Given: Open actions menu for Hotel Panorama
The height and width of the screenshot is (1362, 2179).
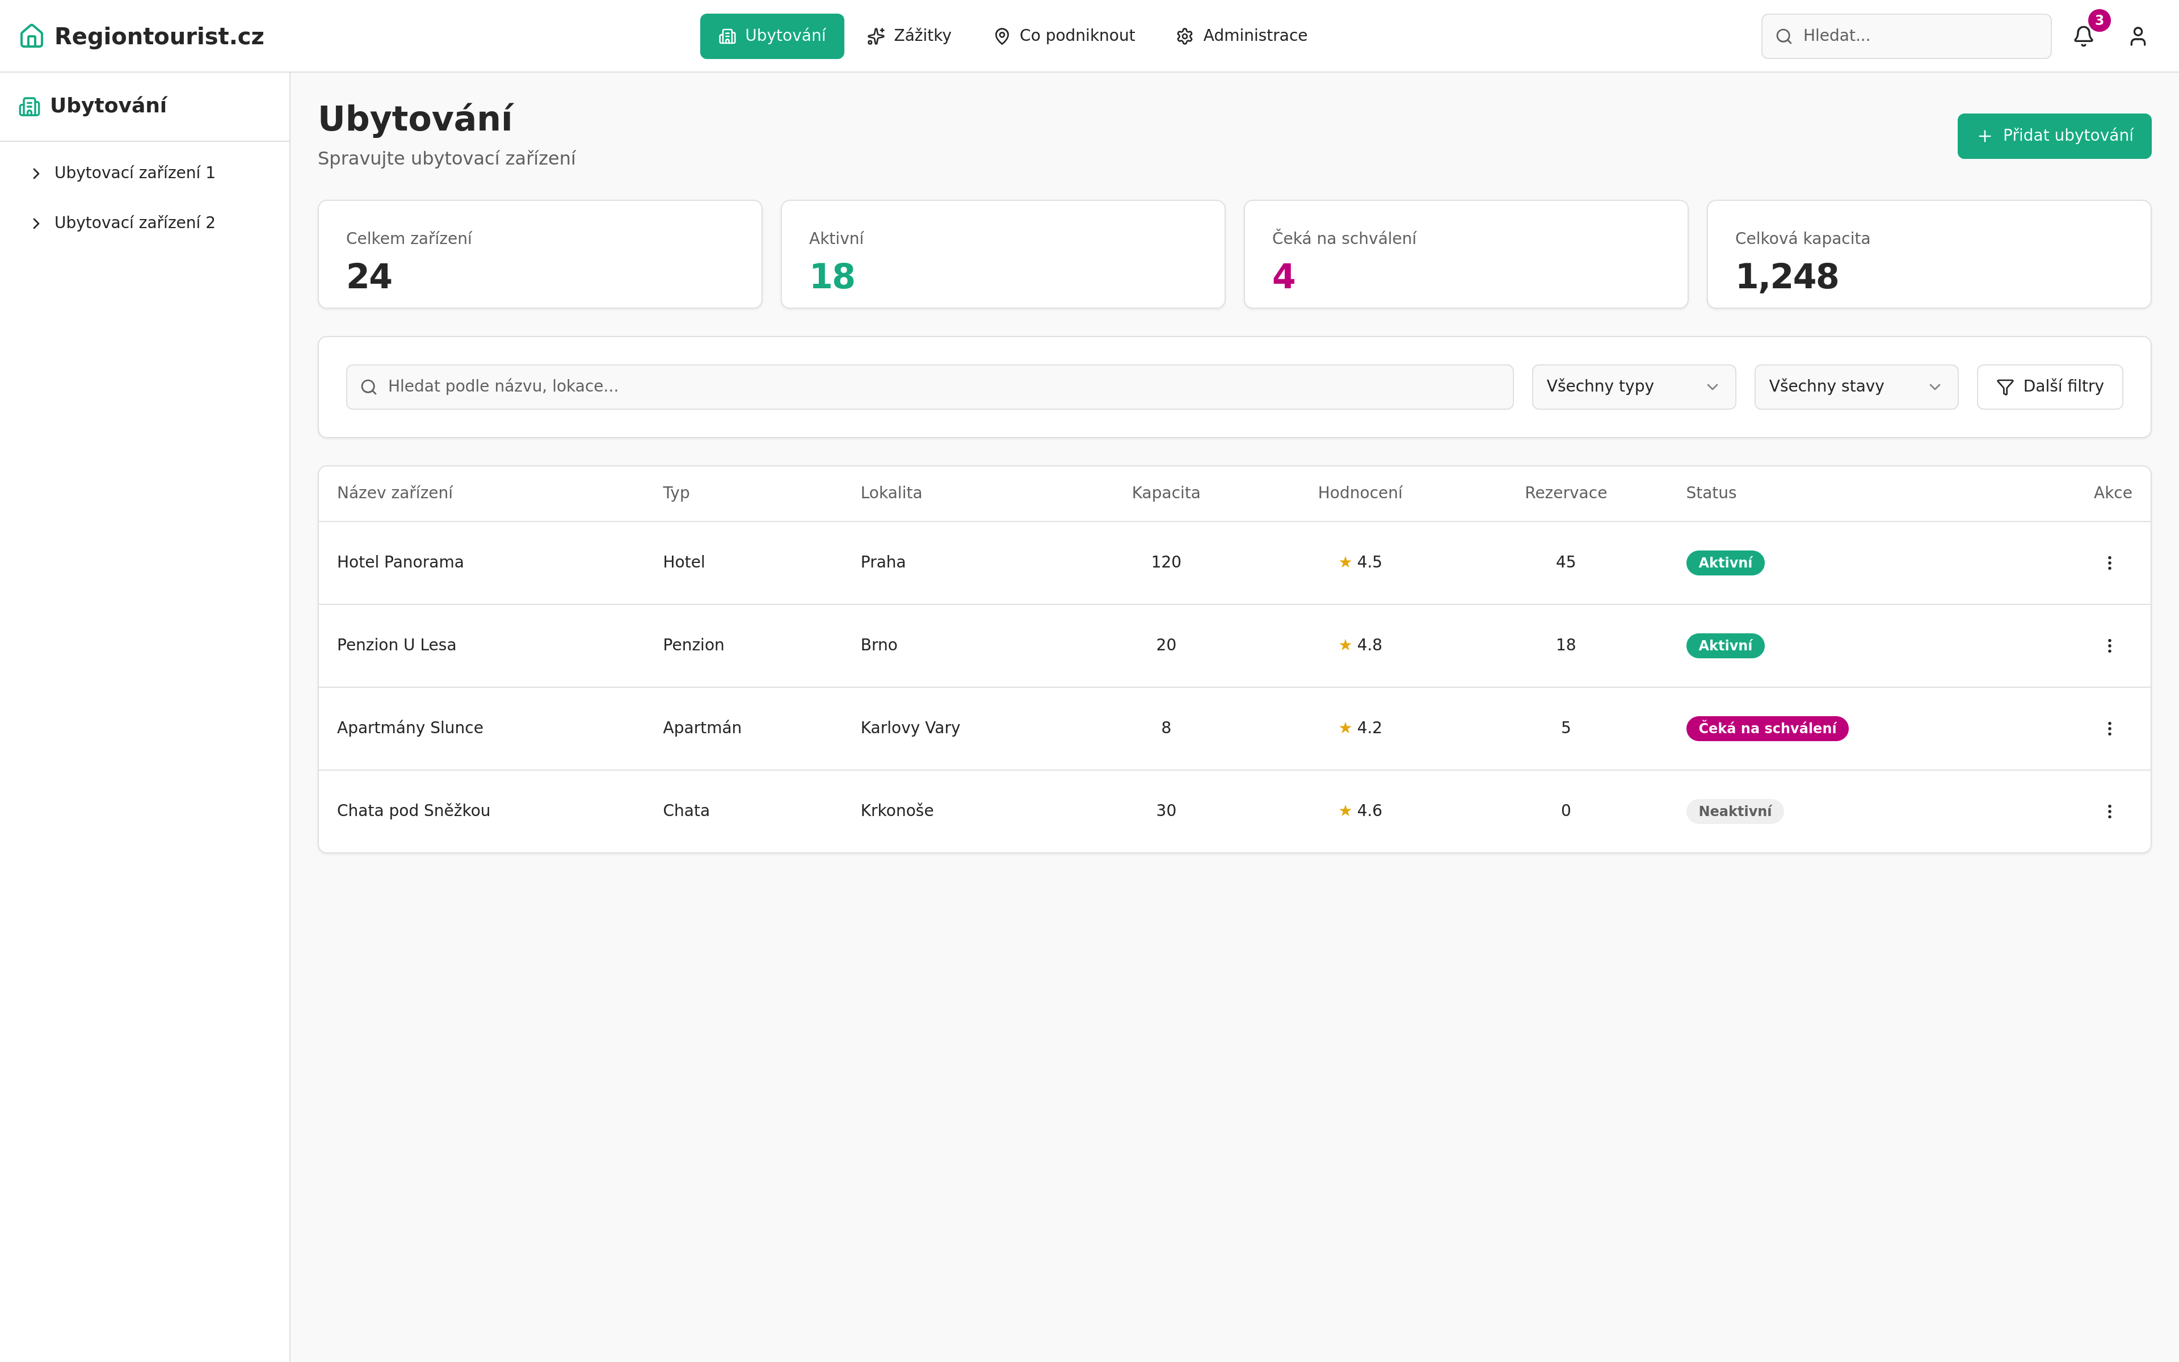Looking at the screenshot, I should point(2109,563).
